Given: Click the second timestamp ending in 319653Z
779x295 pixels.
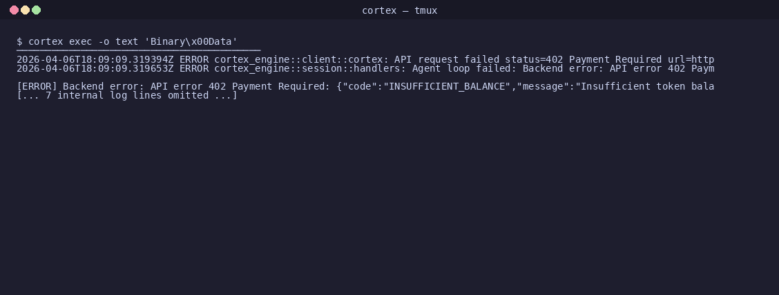Looking at the screenshot, I should [95, 68].
